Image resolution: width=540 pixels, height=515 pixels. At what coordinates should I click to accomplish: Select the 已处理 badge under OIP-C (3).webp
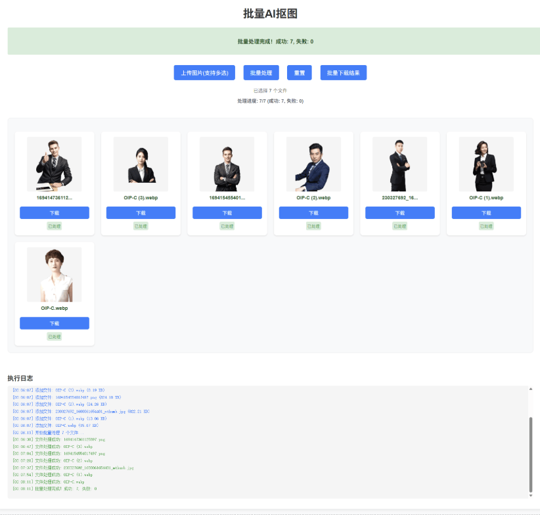pyautogui.click(x=140, y=226)
